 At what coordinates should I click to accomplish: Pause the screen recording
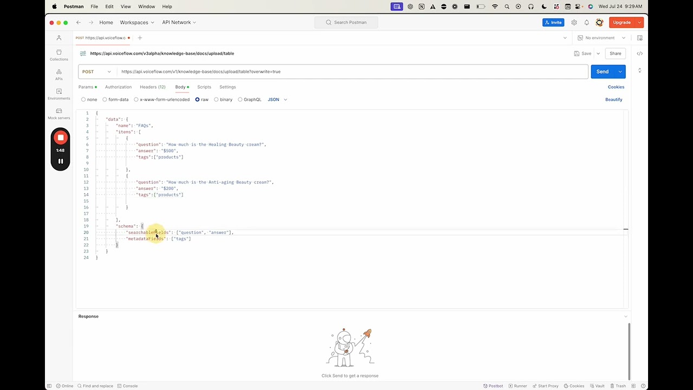pos(61,161)
